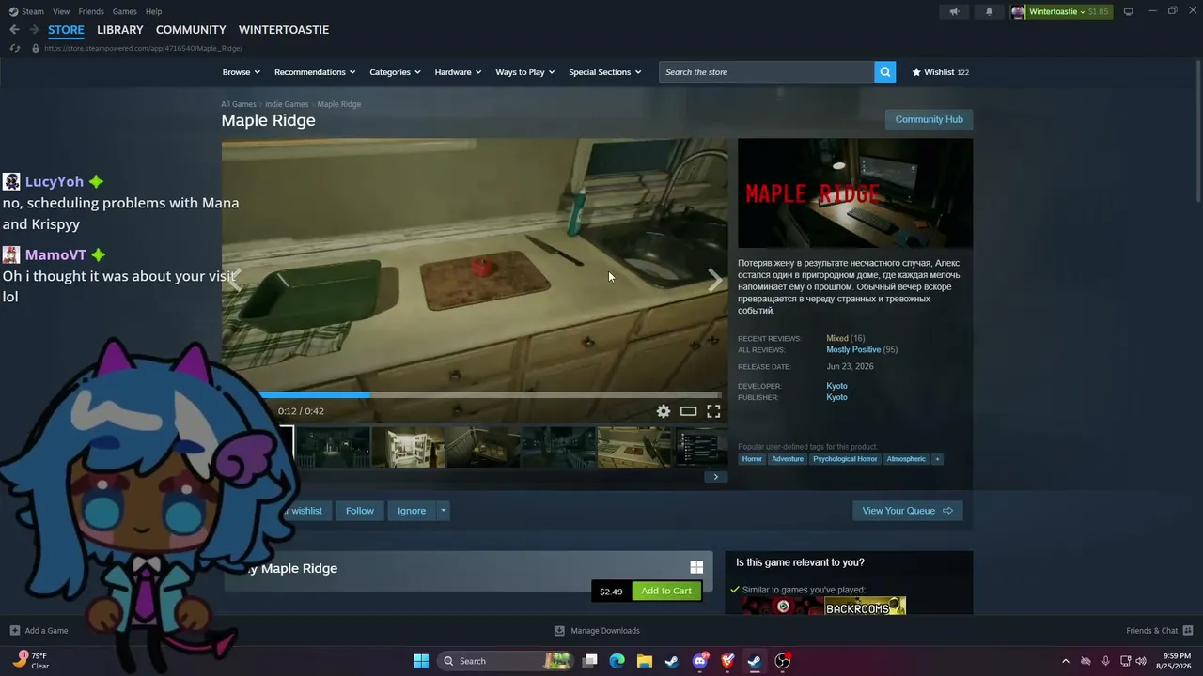The width and height of the screenshot is (1203, 676).
Task: Open Windows Start menu
Action: 421,661
